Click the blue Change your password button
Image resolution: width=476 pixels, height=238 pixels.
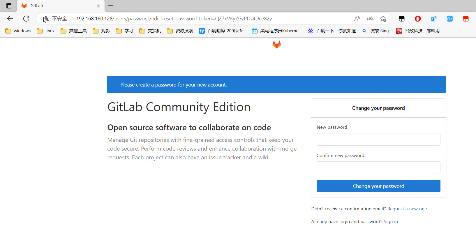(x=378, y=186)
